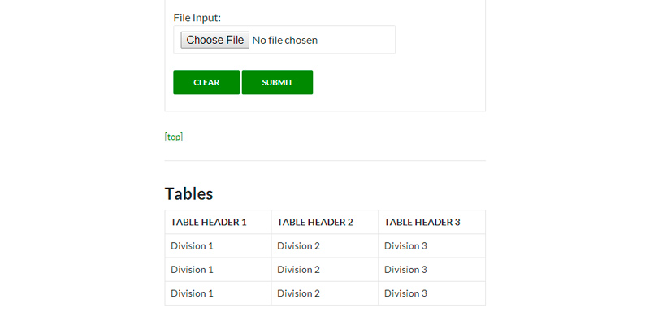Click the horizontal divider above Tables

pos(325,161)
